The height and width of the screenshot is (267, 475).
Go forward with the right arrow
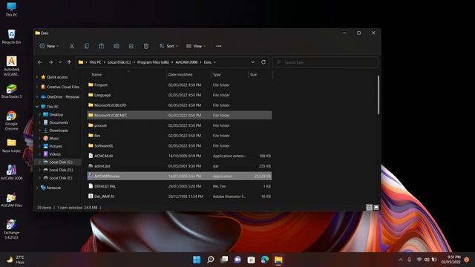tap(50, 62)
